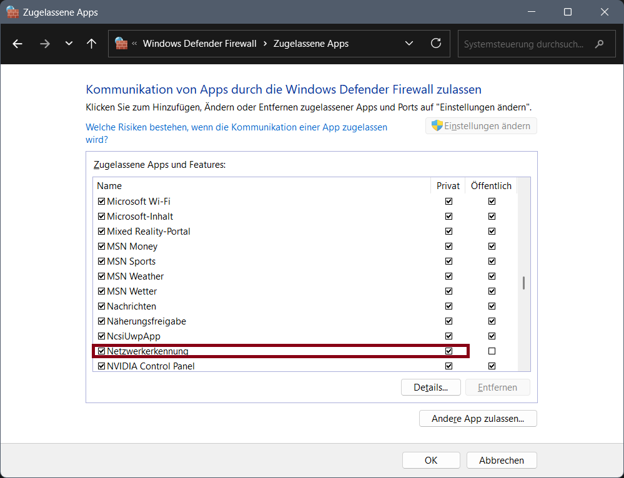Image resolution: width=624 pixels, height=478 pixels.
Task: Expand the breadcrumb chevron after Windows Defender Firewall
Action: tap(265, 44)
